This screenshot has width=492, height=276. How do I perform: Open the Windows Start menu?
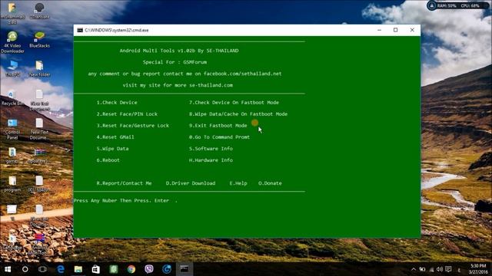[x=8, y=269]
